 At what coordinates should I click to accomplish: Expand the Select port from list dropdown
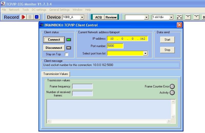145,53
